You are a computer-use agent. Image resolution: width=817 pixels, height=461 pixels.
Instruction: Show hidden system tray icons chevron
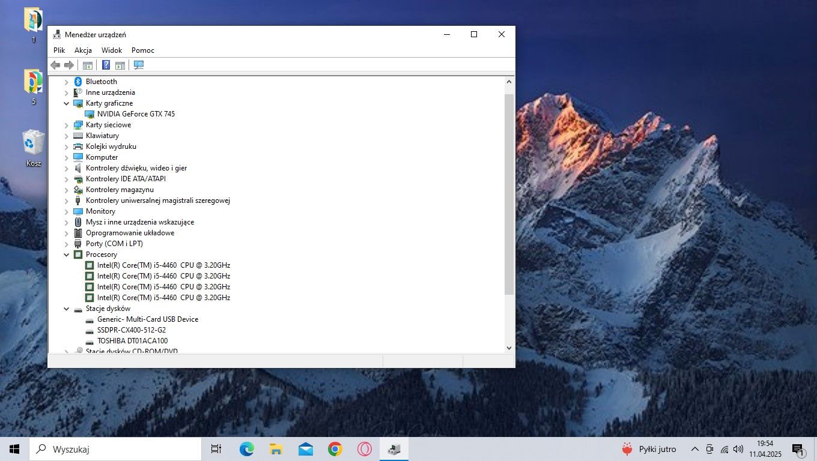(x=695, y=449)
